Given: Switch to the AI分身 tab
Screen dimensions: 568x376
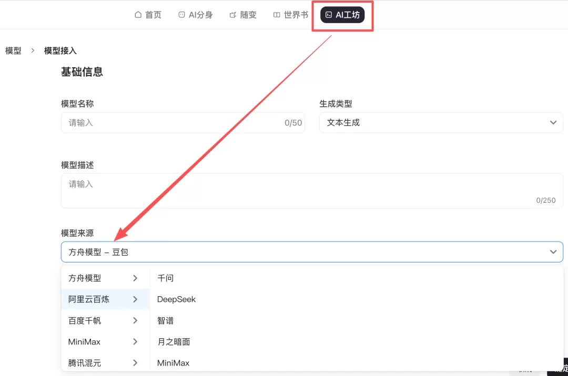Looking at the screenshot, I should coord(196,15).
